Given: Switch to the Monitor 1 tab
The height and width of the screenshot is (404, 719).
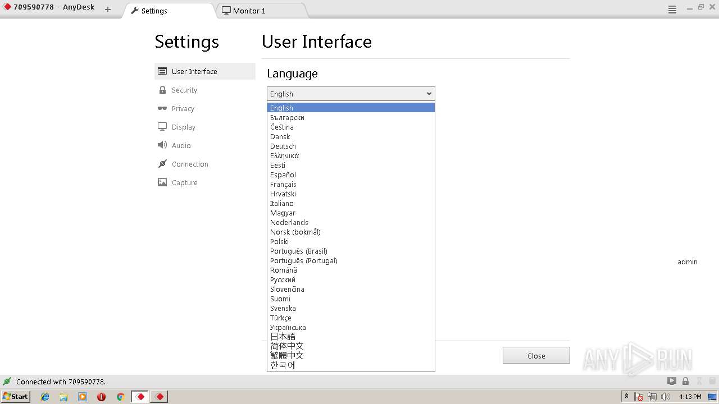Looking at the screenshot, I should (x=261, y=11).
